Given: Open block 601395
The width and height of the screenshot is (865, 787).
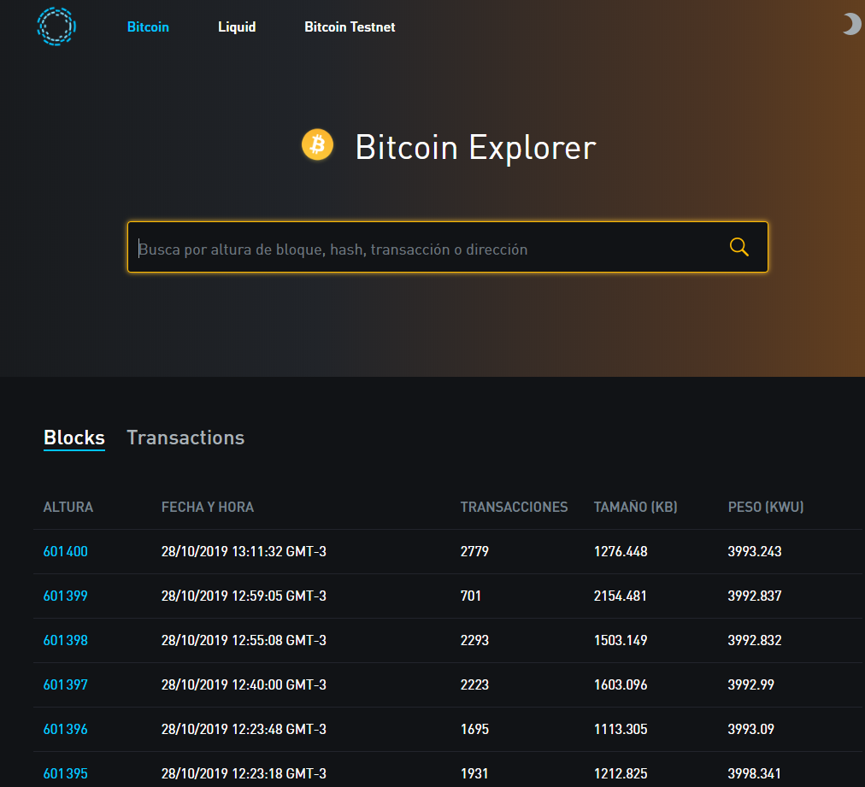Looking at the screenshot, I should click(x=66, y=774).
